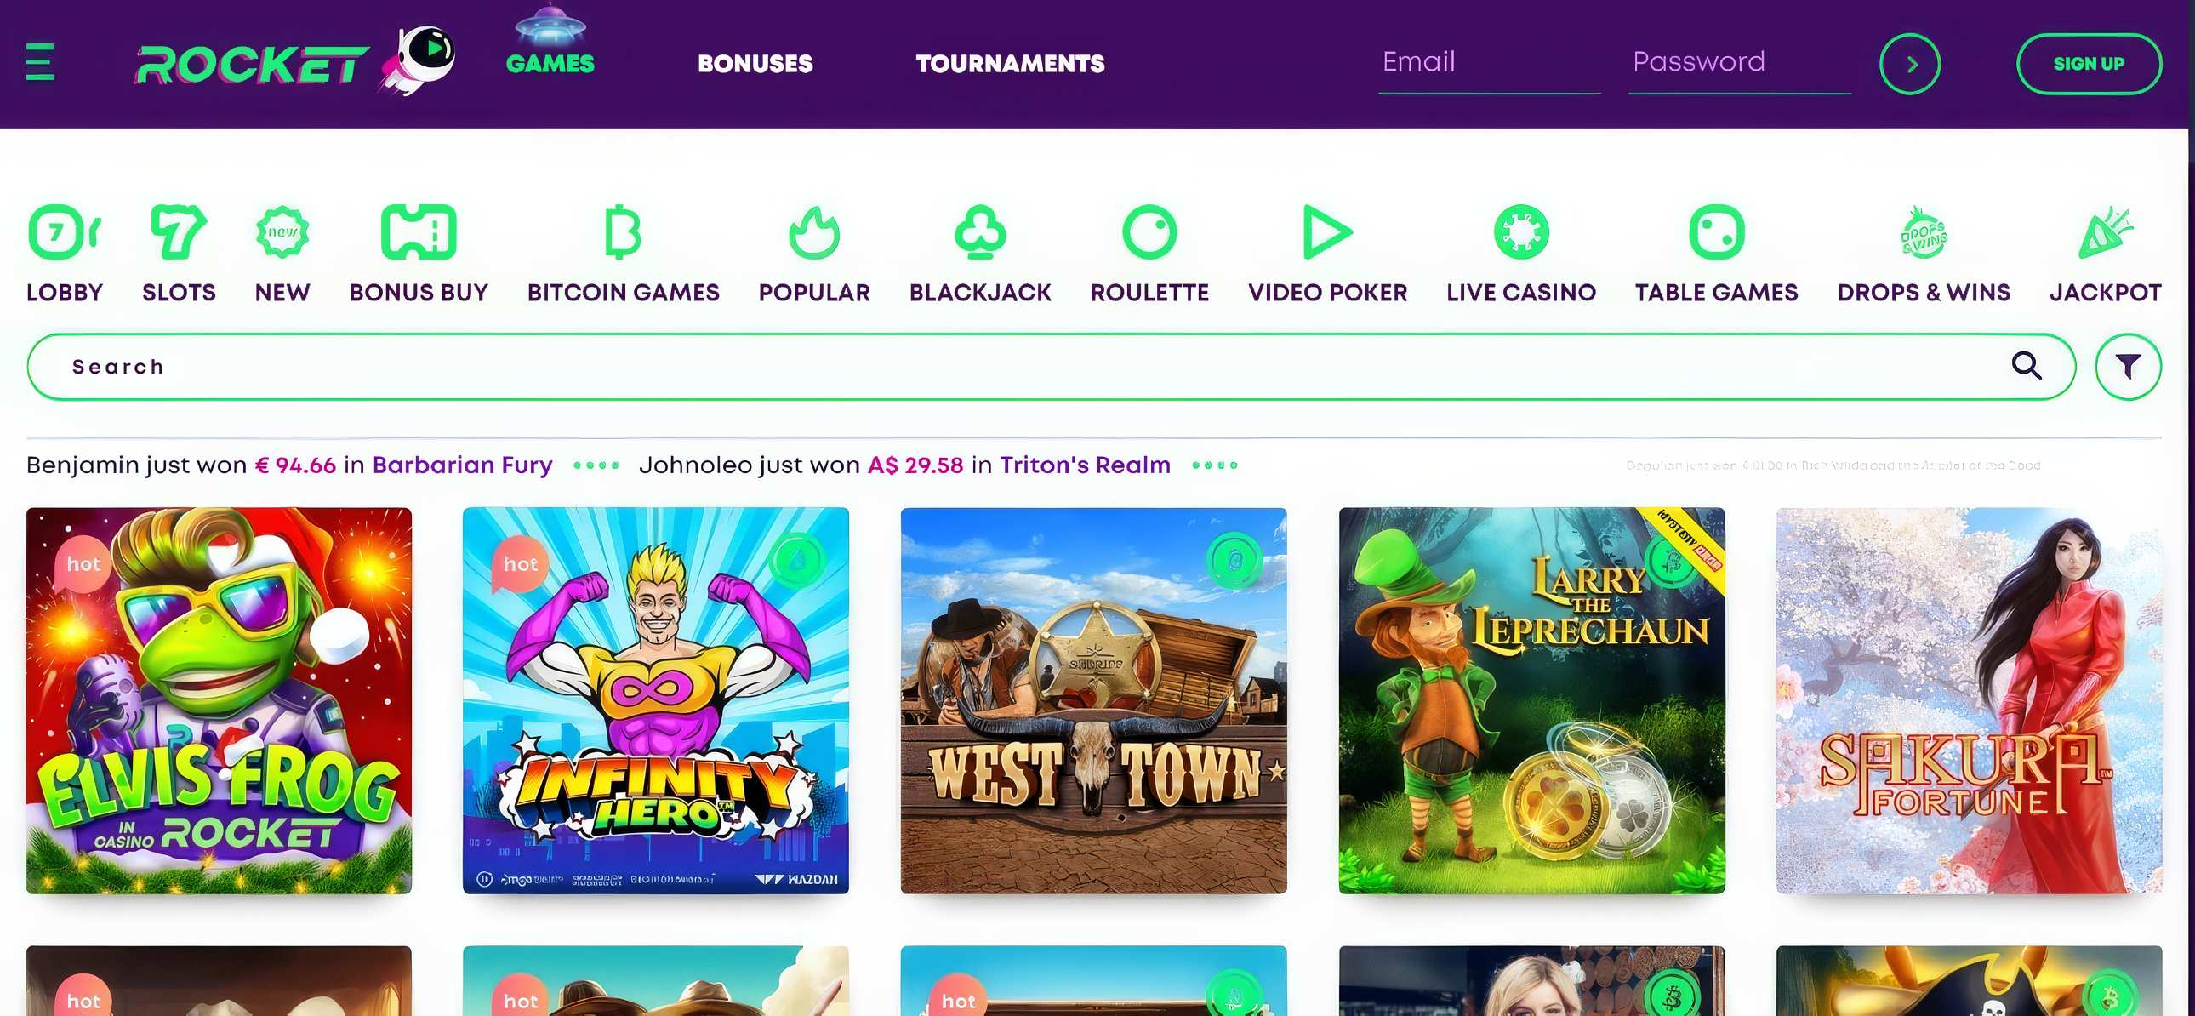Switch to the Bonuses tab

[755, 63]
